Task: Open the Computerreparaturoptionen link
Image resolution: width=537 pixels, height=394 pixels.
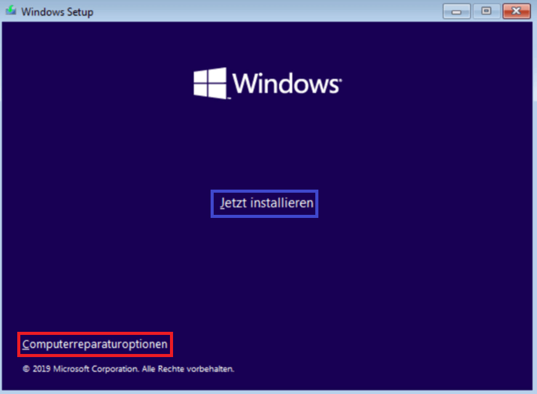Action: click(95, 344)
